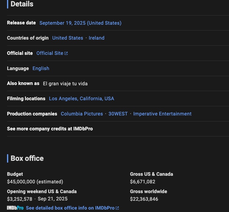Open Imperative Entertainment company link
The height and width of the screenshot is (212, 229).
(x=162, y=114)
